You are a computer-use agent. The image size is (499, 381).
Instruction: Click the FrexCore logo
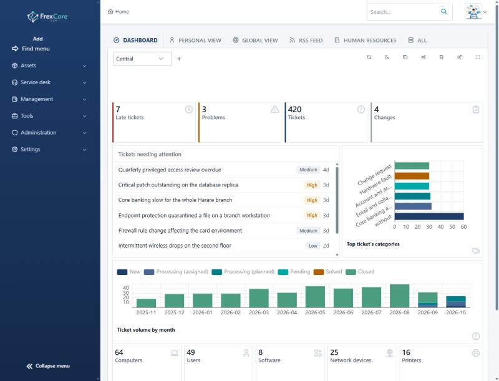(x=47, y=17)
